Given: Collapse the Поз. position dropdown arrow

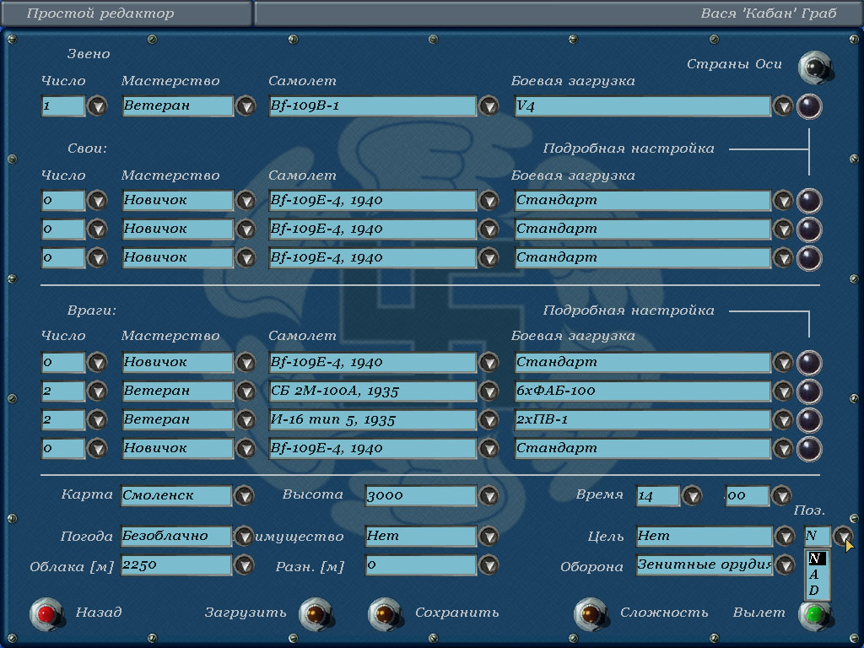Looking at the screenshot, I should pos(843,536).
